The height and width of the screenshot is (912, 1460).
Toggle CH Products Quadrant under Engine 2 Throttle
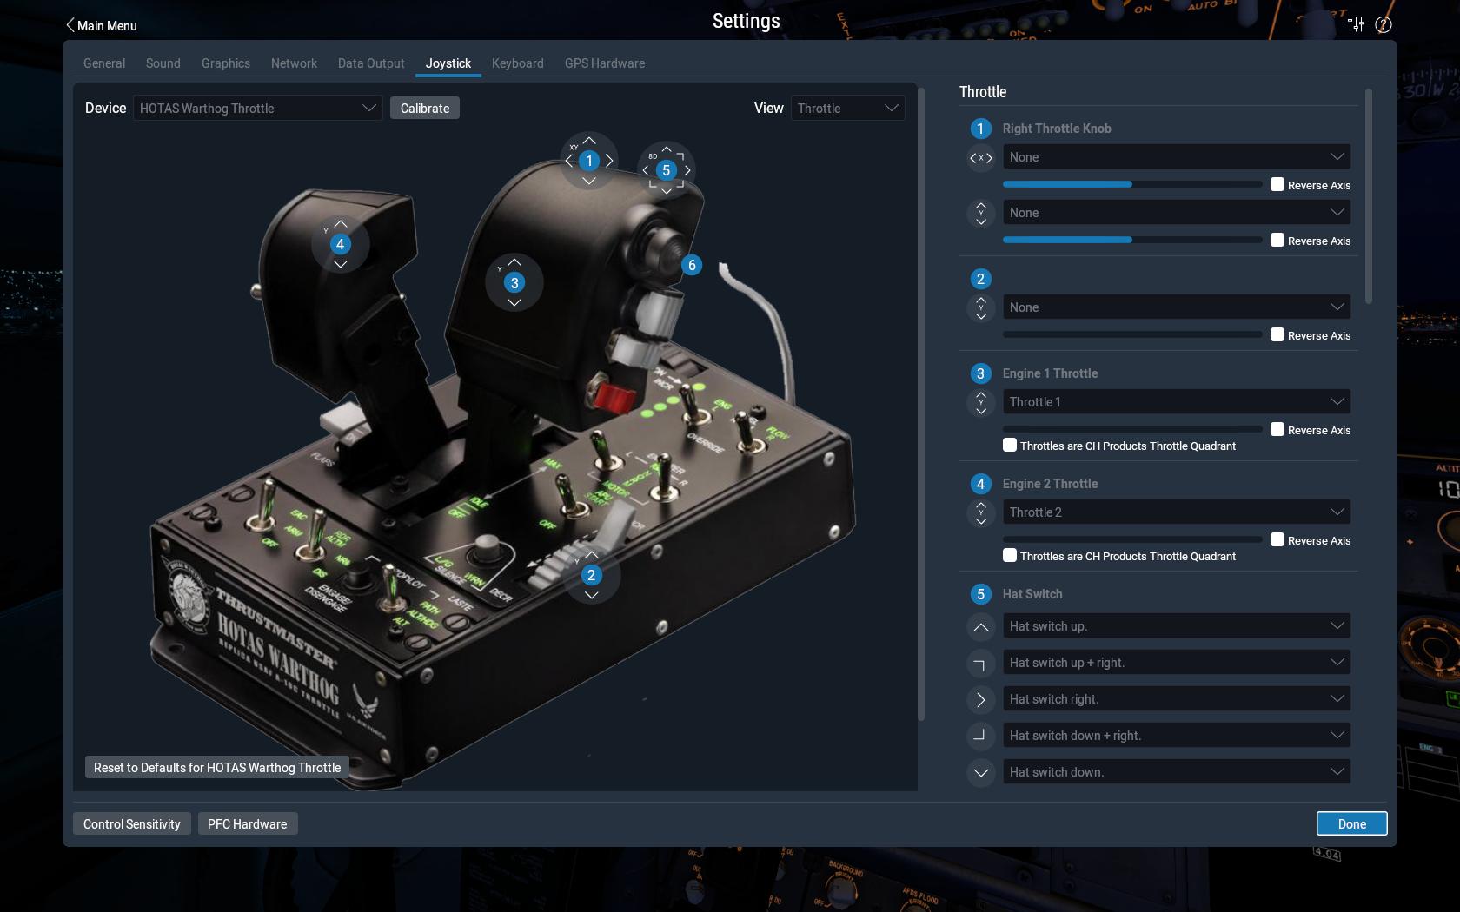click(x=1009, y=555)
